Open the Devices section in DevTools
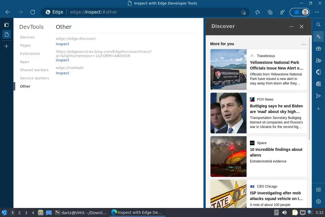This screenshot has height=217, width=325. point(27,37)
